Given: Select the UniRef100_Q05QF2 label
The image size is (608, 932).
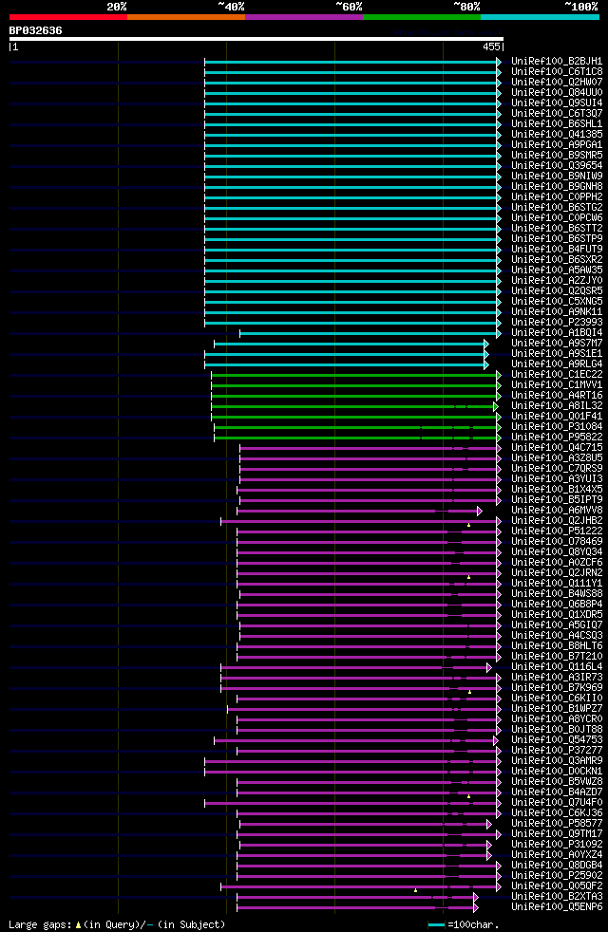Looking at the screenshot, I should (x=557, y=886).
